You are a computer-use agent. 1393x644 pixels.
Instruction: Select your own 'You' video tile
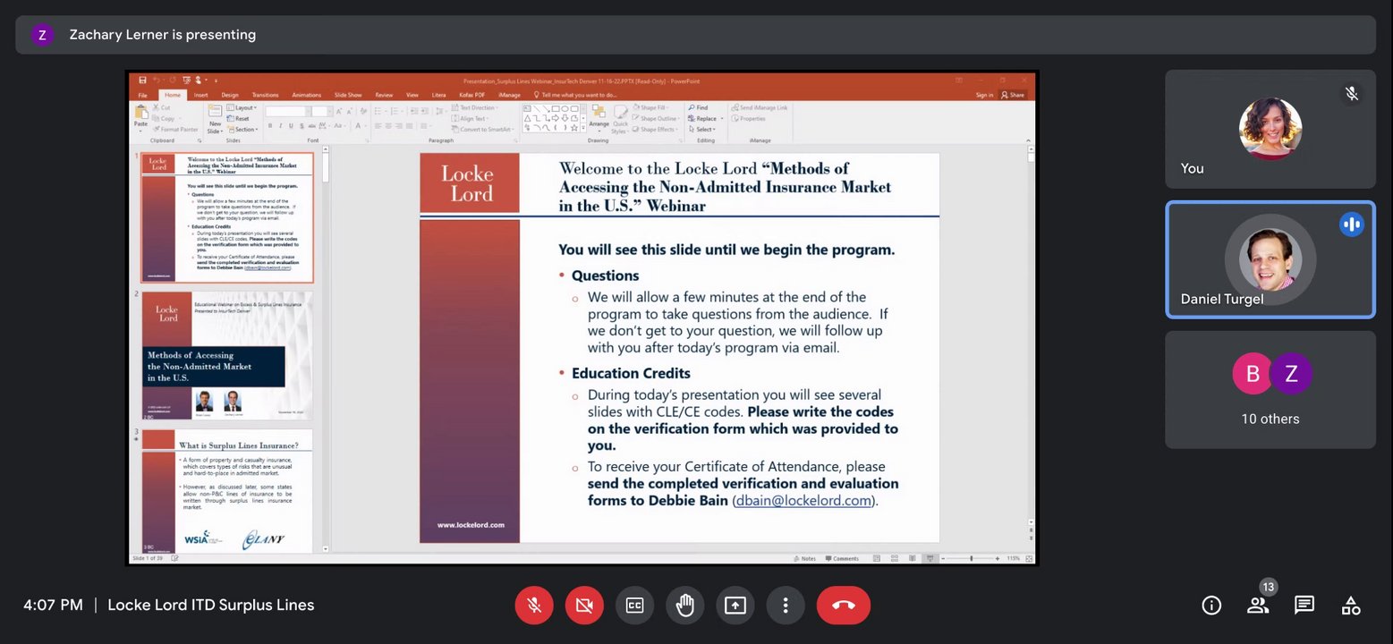1270,129
